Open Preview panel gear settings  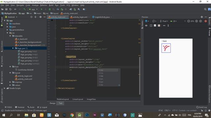(x=202, y=17)
